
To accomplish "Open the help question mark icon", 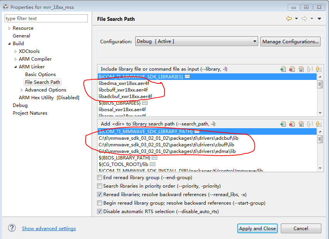I will [x=12, y=228].
